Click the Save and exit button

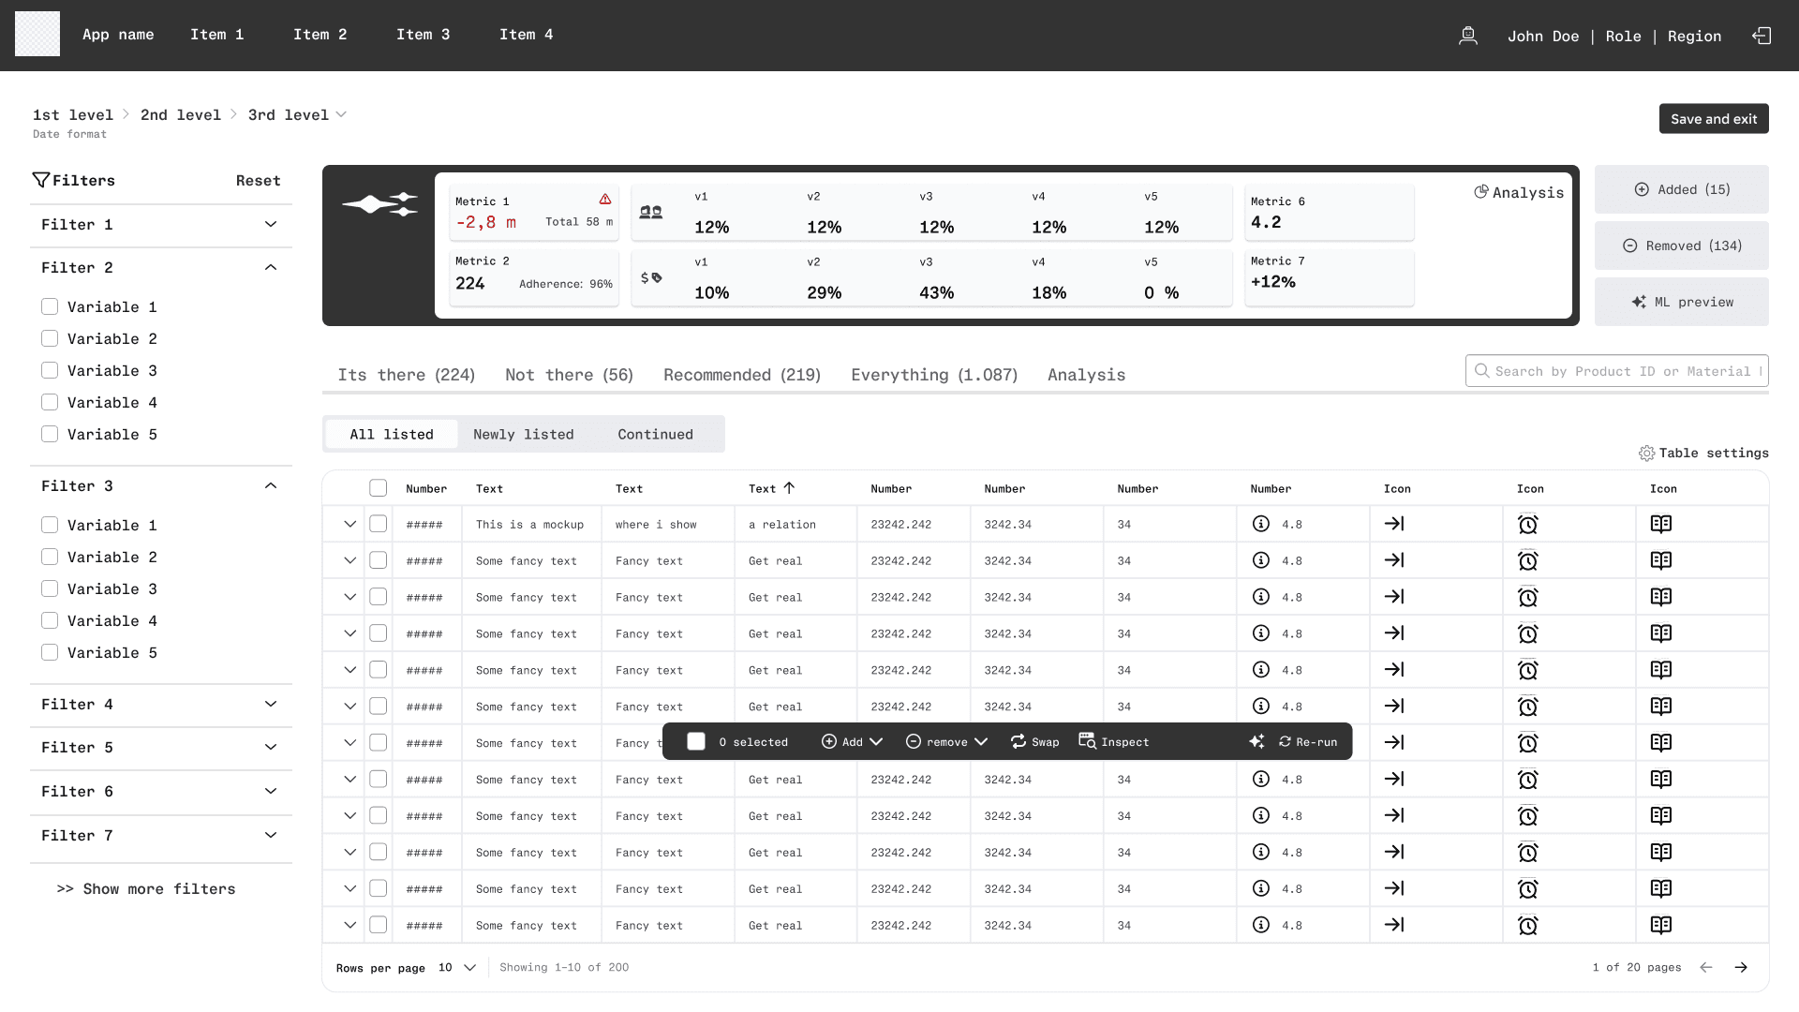[x=1713, y=119]
